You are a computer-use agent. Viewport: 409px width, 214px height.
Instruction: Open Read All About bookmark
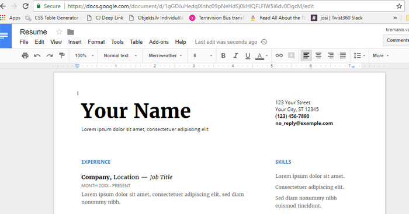click(x=278, y=17)
